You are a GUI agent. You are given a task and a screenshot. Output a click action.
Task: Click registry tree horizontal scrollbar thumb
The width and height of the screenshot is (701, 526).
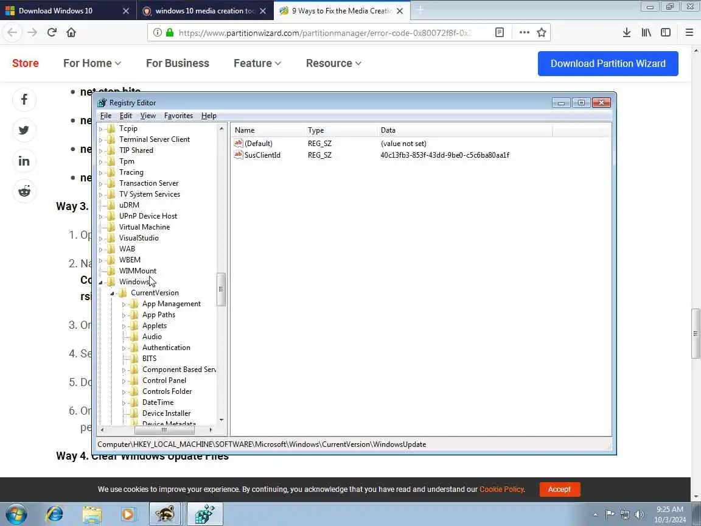coord(164,430)
